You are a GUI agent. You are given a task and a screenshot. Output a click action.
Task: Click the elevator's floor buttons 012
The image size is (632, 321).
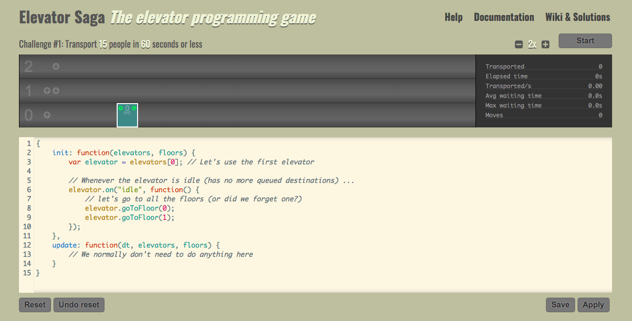pyautogui.click(x=127, y=113)
